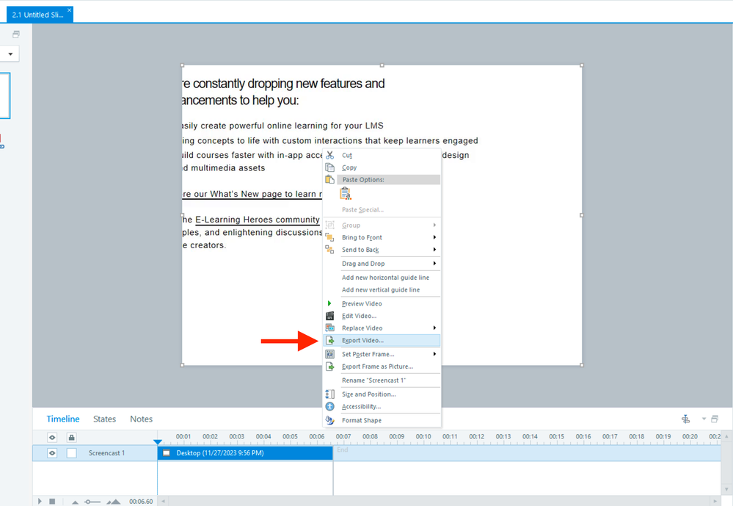733x506 pixels.
Task: Switch to the Notes tab
Action: [141, 419]
